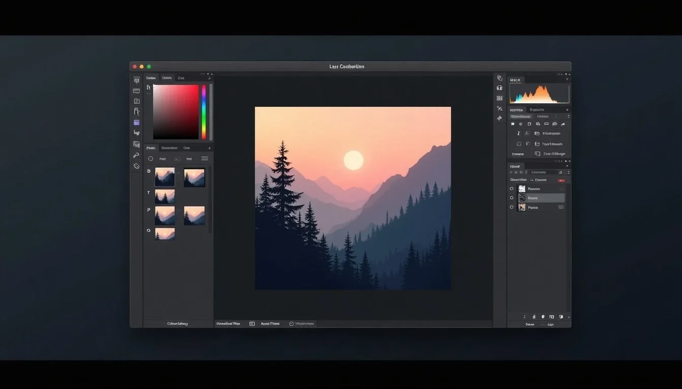Viewport: 682px width, 389px height.
Task: Click the circular icon in bottom status bar
Action: click(291, 323)
